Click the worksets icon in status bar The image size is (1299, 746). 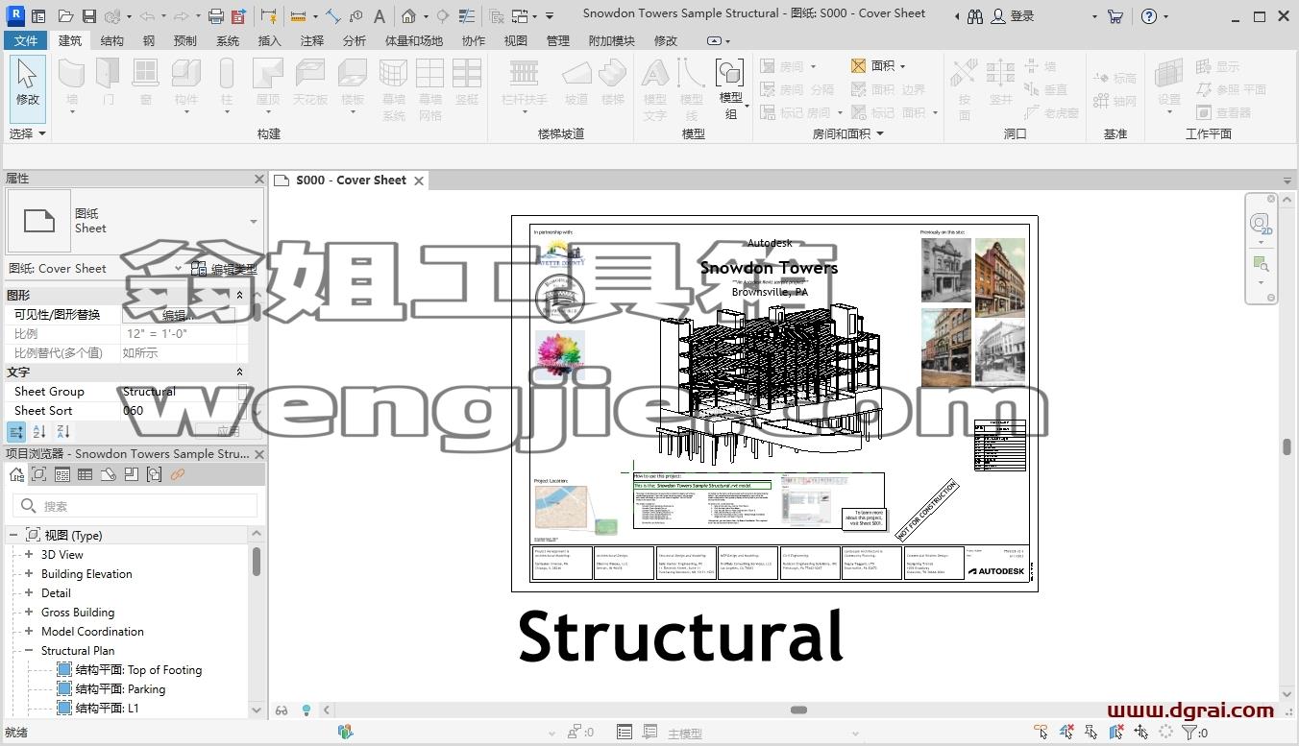click(345, 732)
